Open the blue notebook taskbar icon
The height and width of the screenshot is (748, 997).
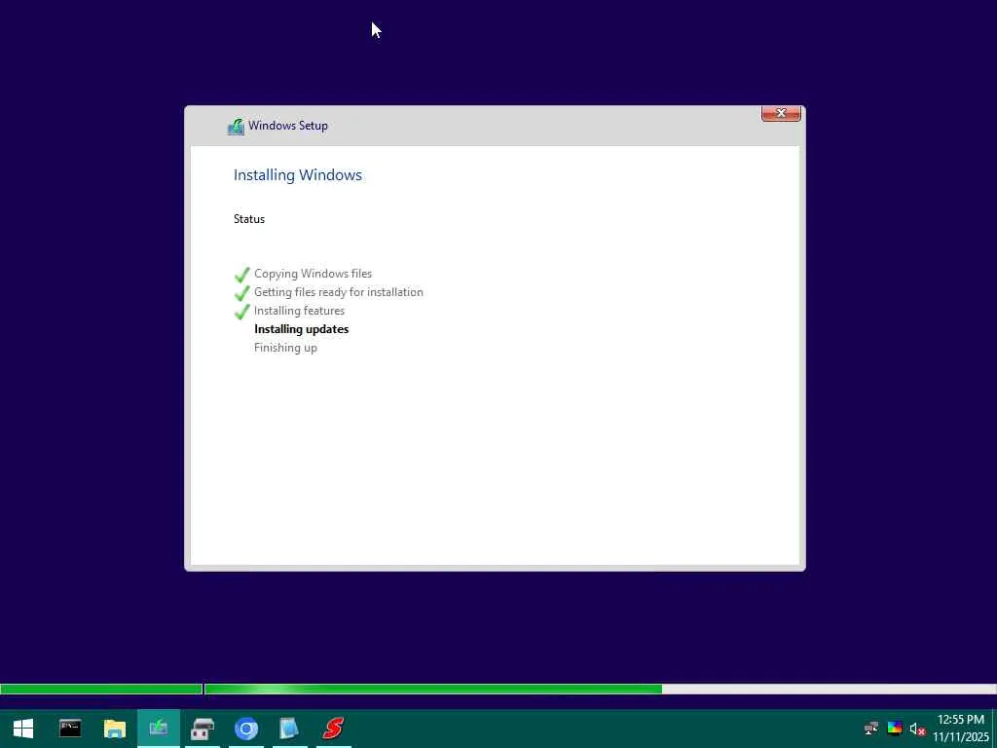(288, 729)
